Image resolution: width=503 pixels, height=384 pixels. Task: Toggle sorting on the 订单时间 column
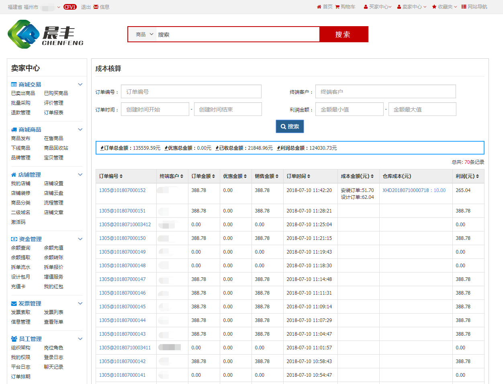pyautogui.click(x=309, y=176)
